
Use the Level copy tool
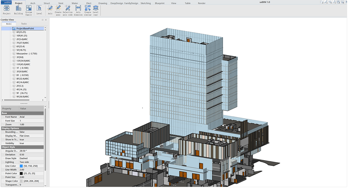click(96, 8)
